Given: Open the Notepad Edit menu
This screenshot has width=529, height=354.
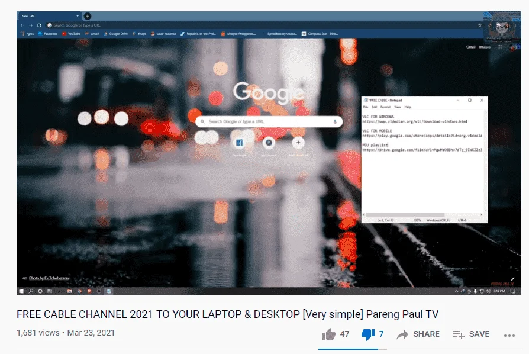Looking at the screenshot, I should coord(374,107).
